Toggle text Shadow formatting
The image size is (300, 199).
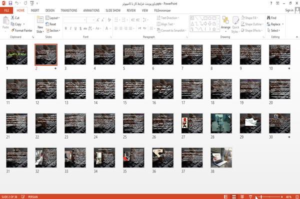tap(80, 28)
